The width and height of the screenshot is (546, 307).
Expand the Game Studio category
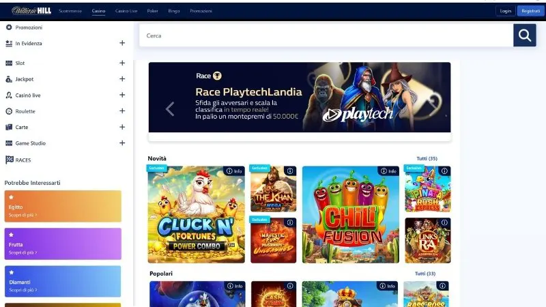point(122,143)
